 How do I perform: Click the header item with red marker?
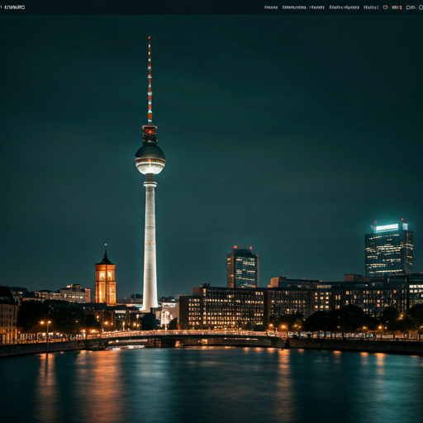(x=397, y=7)
